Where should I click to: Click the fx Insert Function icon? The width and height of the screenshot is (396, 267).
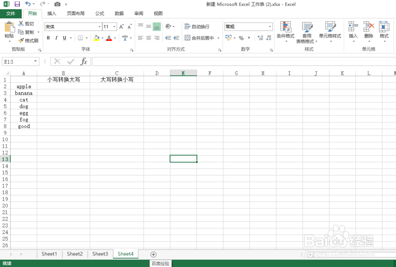[84, 61]
